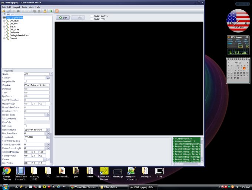Click the properties panel vertical scrollbar
Image resolution: width=252 pixels, height=190 pixels.
(51, 119)
